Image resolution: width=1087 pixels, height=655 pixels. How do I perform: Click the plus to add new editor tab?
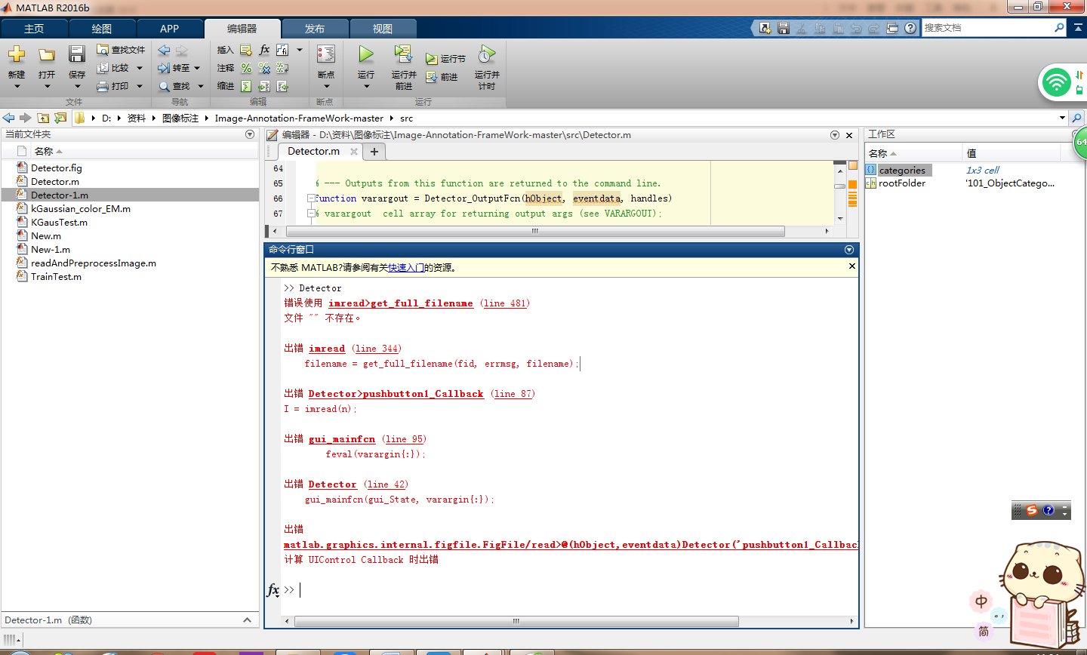(374, 152)
